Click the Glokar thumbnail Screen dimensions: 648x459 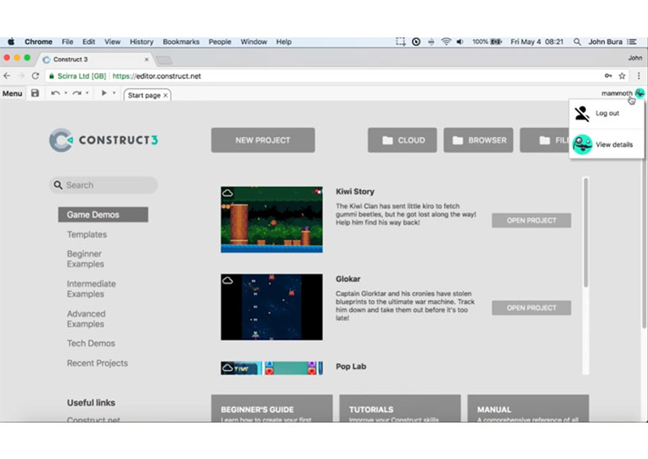(272, 307)
